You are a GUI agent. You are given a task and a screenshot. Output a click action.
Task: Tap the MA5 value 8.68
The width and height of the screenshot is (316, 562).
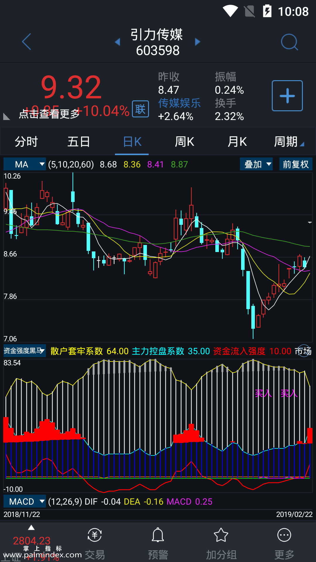[108, 165]
